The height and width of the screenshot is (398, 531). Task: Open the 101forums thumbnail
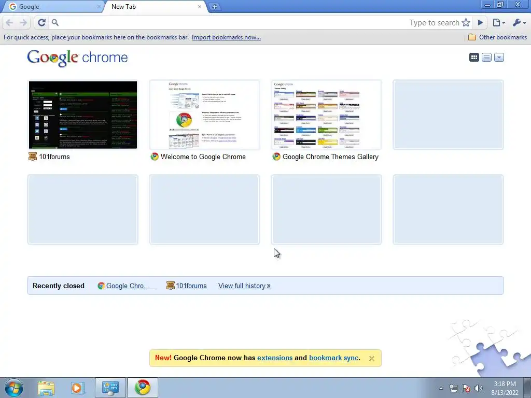(x=83, y=115)
